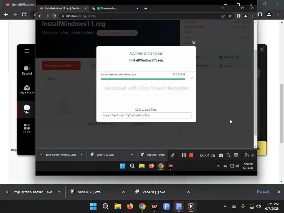284x213 pixels.
Task: Expand options for outer itop-screen-record....exe download
Action: click(x=59, y=192)
